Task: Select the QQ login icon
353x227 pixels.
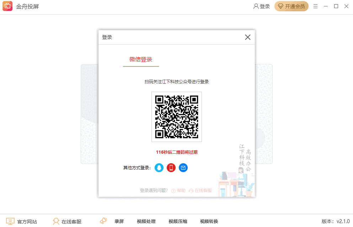Action: pos(159,168)
